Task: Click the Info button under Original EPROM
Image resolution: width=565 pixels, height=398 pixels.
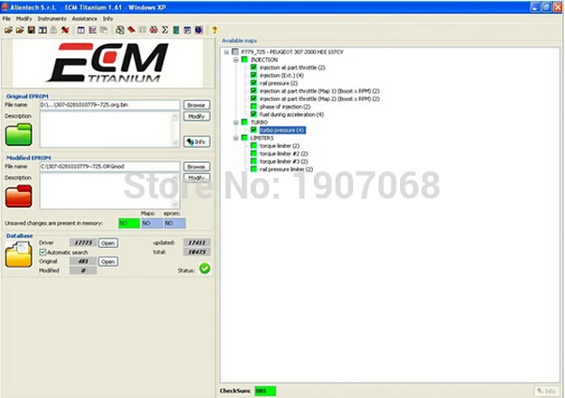Action: tap(197, 141)
